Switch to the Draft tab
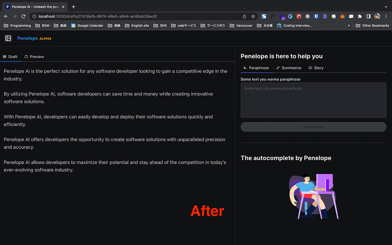Image resolution: width=392 pixels, height=245 pixels. point(10,57)
